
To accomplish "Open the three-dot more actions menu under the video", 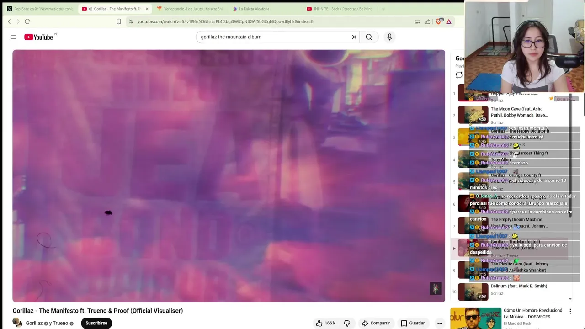I will point(440,323).
